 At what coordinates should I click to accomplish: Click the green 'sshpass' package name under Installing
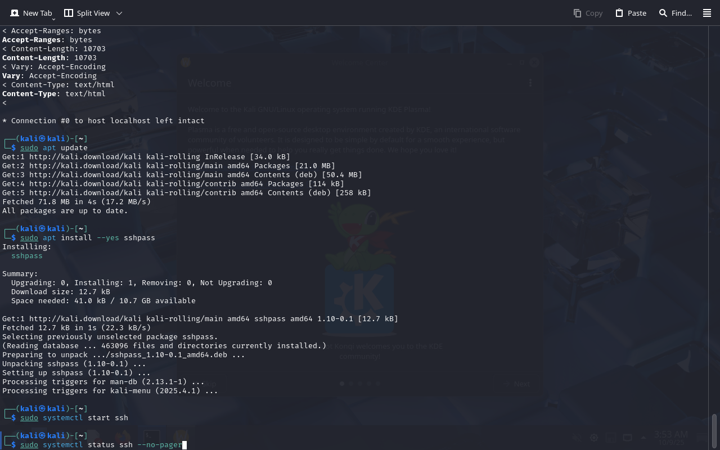click(27, 256)
